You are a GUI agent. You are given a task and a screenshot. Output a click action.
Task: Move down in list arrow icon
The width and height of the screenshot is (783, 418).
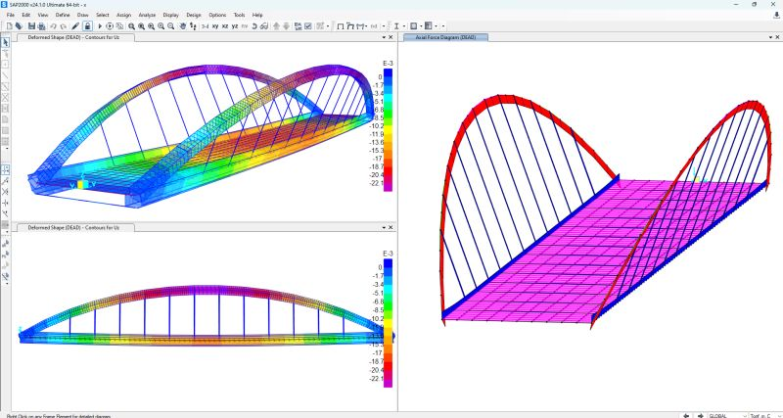click(x=286, y=26)
